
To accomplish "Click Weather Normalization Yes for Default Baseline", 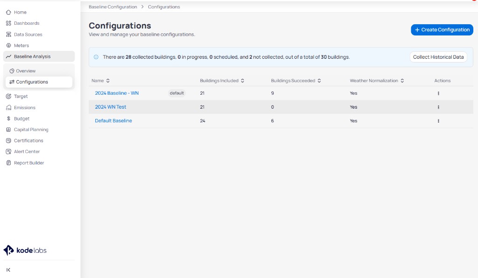I will tap(354, 121).
